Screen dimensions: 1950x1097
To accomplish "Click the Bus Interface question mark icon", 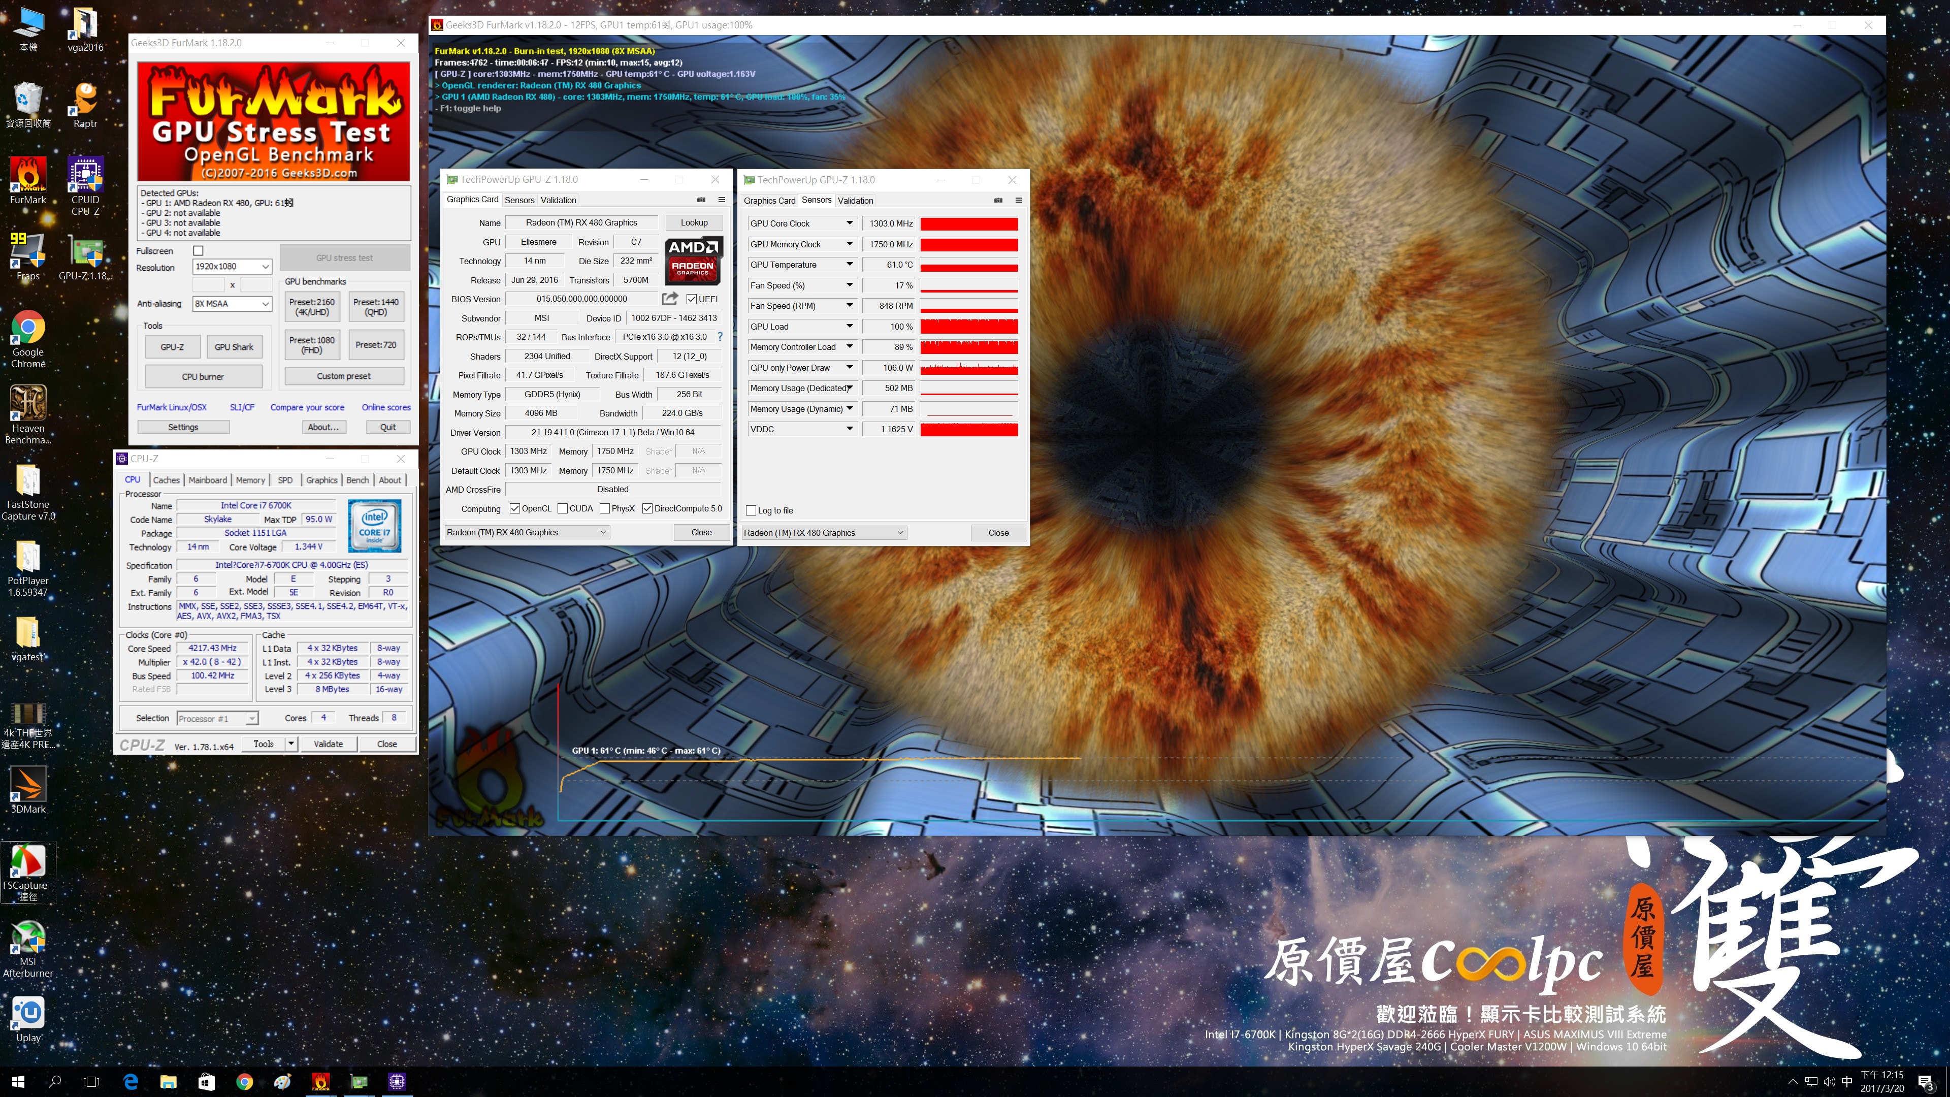I will tap(720, 337).
